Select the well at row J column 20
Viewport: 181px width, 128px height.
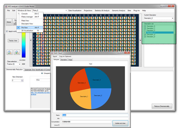click(x=117, y=45)
